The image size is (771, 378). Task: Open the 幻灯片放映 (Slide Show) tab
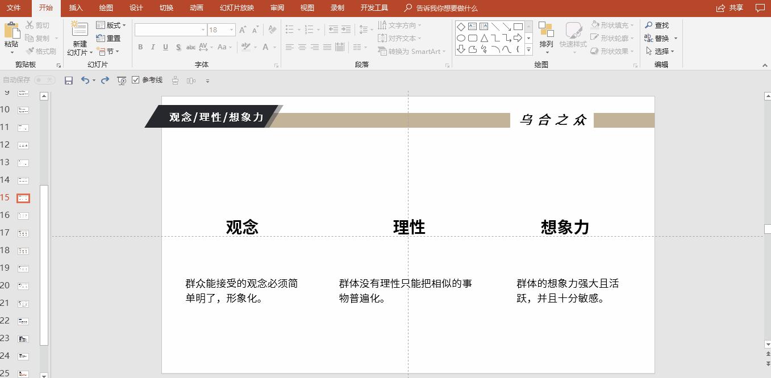point(237,8)
